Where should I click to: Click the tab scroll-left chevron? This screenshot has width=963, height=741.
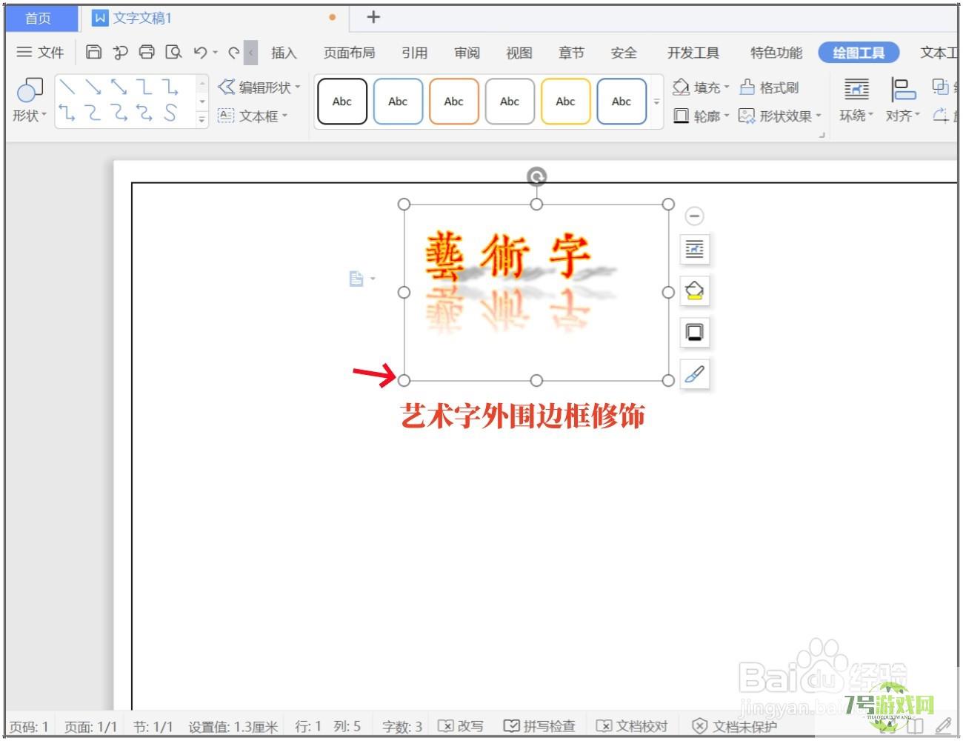[251, 53]
